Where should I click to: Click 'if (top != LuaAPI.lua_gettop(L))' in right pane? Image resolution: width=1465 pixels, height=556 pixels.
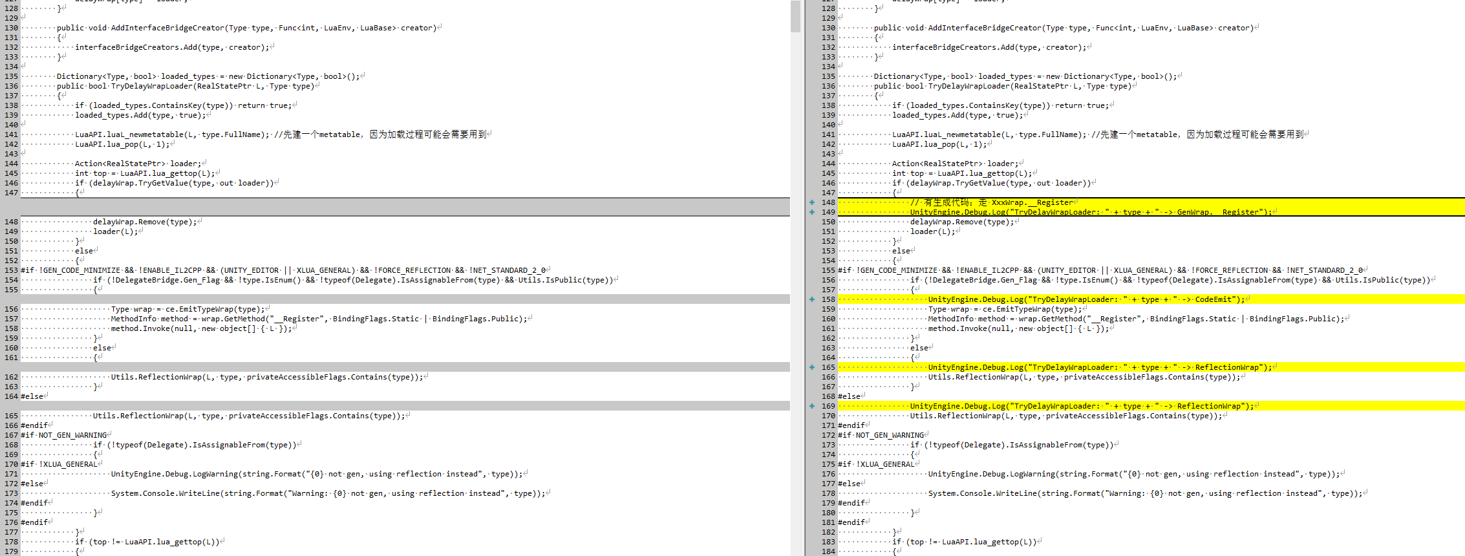[965, 542]
